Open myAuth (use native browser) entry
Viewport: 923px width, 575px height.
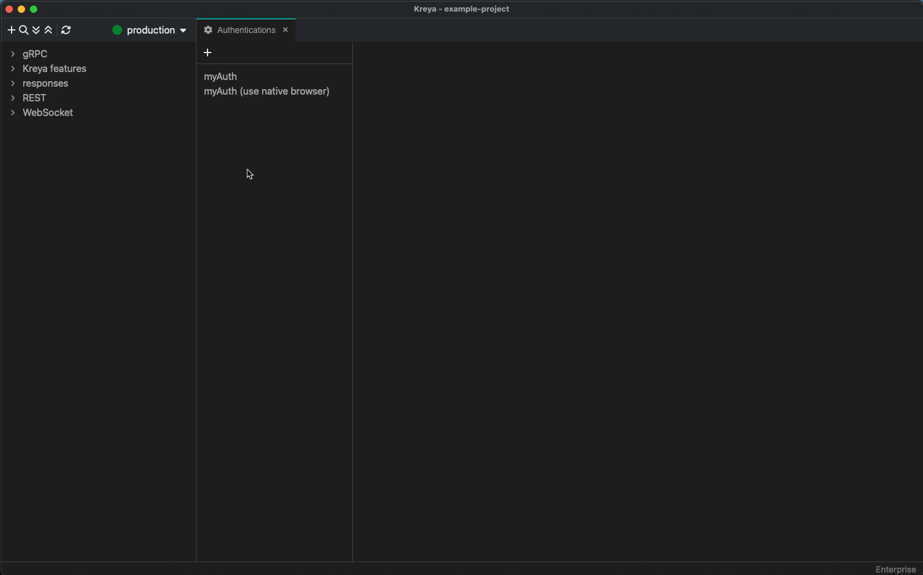267,91
